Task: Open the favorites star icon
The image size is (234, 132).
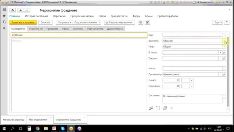Action: point(4,16)
